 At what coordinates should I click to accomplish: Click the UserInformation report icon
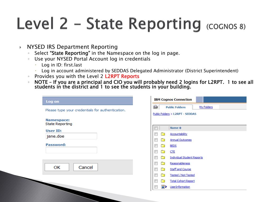point(163,187)
